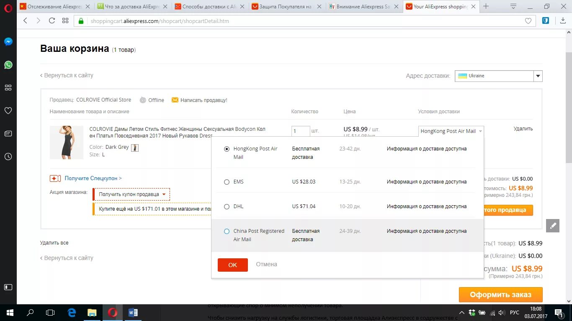Open Task View on the taskbar
This screenshot has height=321, width=572.
(x=50, y=313)
